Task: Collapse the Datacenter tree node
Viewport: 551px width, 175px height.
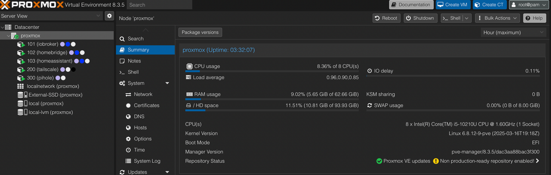Action: coord(2,27)
